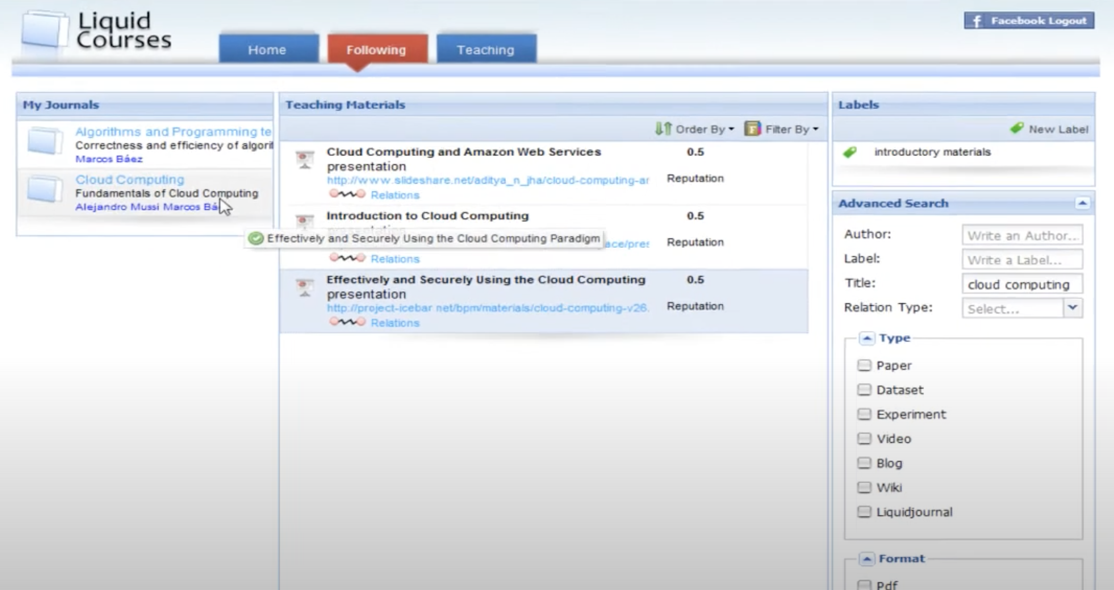
Task: Collapse the Format section
Action: [867, 559]
